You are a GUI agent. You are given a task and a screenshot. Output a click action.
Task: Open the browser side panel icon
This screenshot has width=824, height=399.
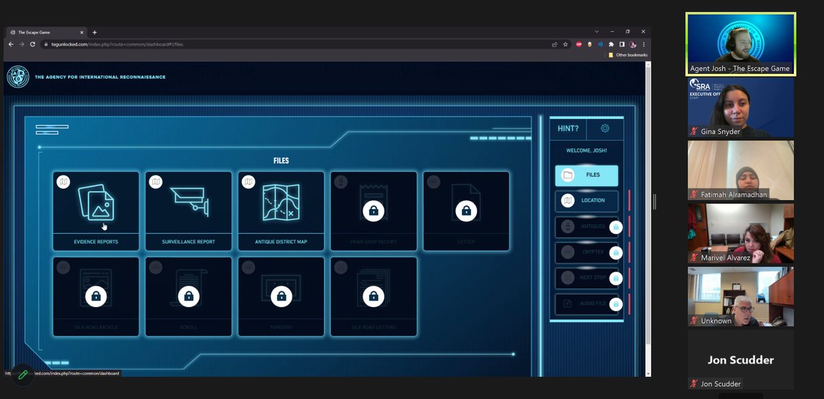pyautogui.click(x=623, y=44)
